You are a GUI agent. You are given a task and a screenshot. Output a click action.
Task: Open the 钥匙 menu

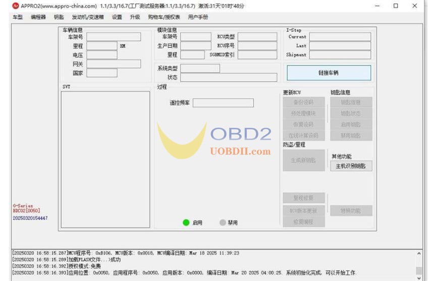[59, 17]
